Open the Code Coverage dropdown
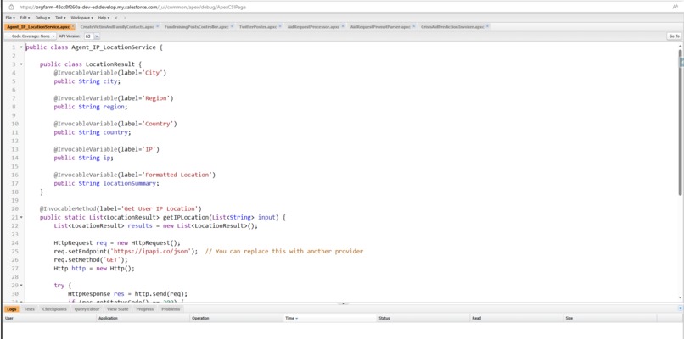 pyautogui.click(x=30, y=36)
